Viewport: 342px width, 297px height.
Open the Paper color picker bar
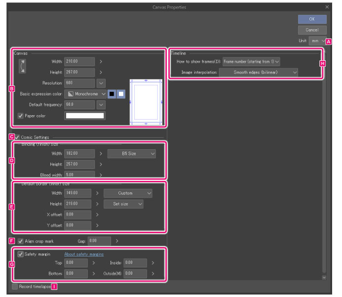click(85, 116)
